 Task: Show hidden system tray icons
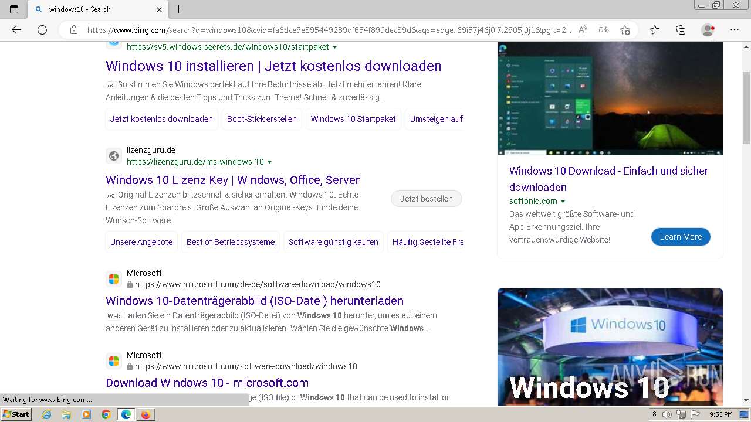[654, 414]
